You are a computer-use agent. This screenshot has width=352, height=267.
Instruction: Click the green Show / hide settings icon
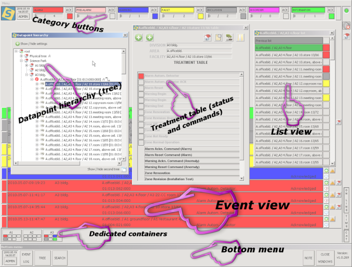(x=17, y=44)
